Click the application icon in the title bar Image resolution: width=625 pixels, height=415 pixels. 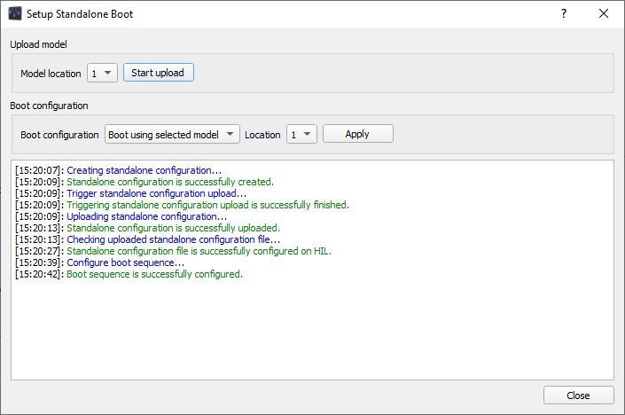(15, 14)
